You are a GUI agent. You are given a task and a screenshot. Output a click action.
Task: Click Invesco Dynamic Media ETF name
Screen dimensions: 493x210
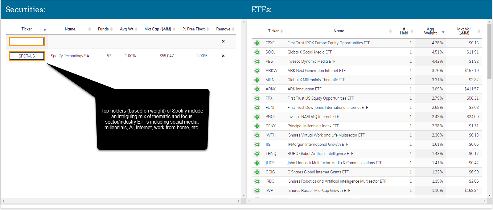311,61
